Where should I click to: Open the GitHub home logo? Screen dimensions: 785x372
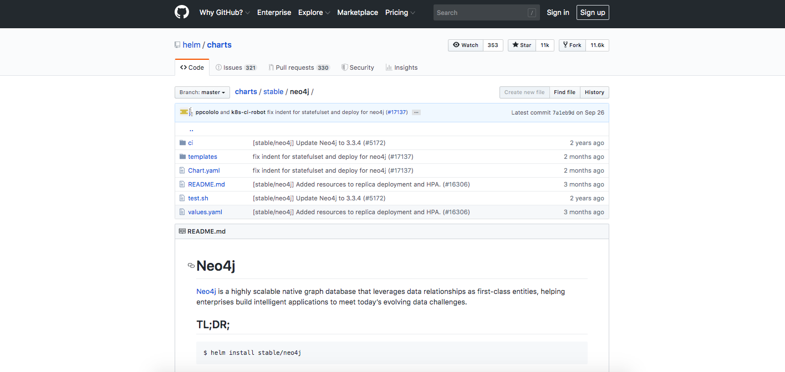pyautogui.click(x=182, y=12)
